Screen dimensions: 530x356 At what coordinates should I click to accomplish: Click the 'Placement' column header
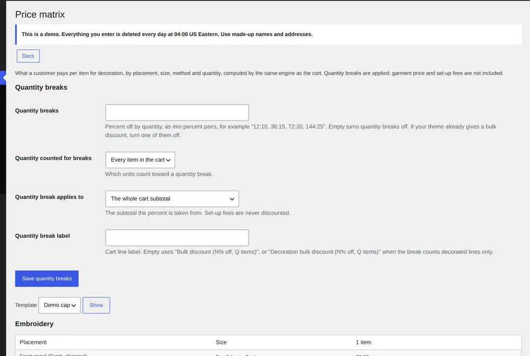point(33,342)
